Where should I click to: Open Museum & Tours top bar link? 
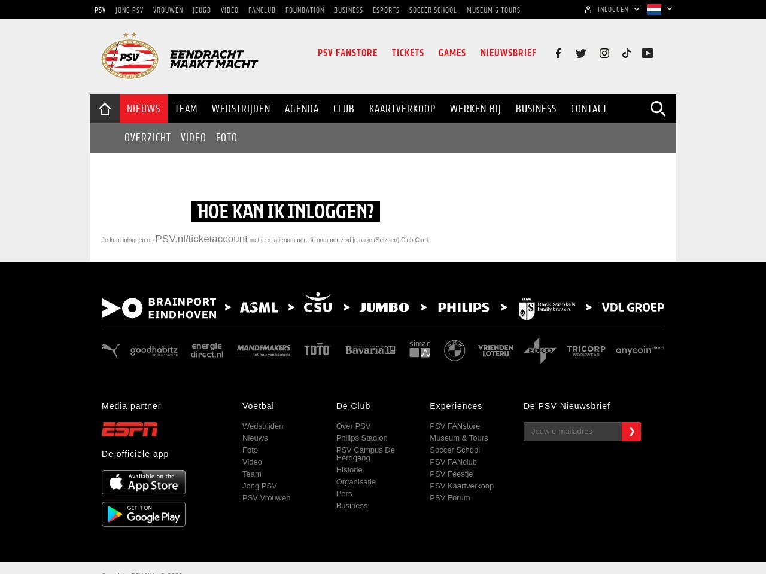pyautogui.click(x=494, y=10)
